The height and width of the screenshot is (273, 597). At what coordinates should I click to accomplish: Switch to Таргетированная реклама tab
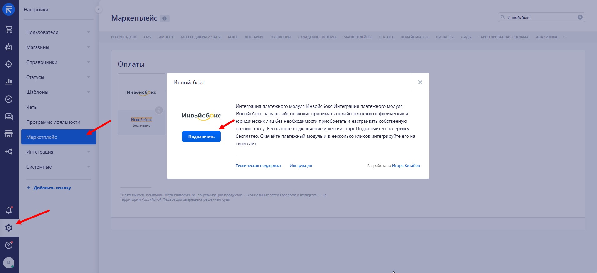[x=504, y=37]
